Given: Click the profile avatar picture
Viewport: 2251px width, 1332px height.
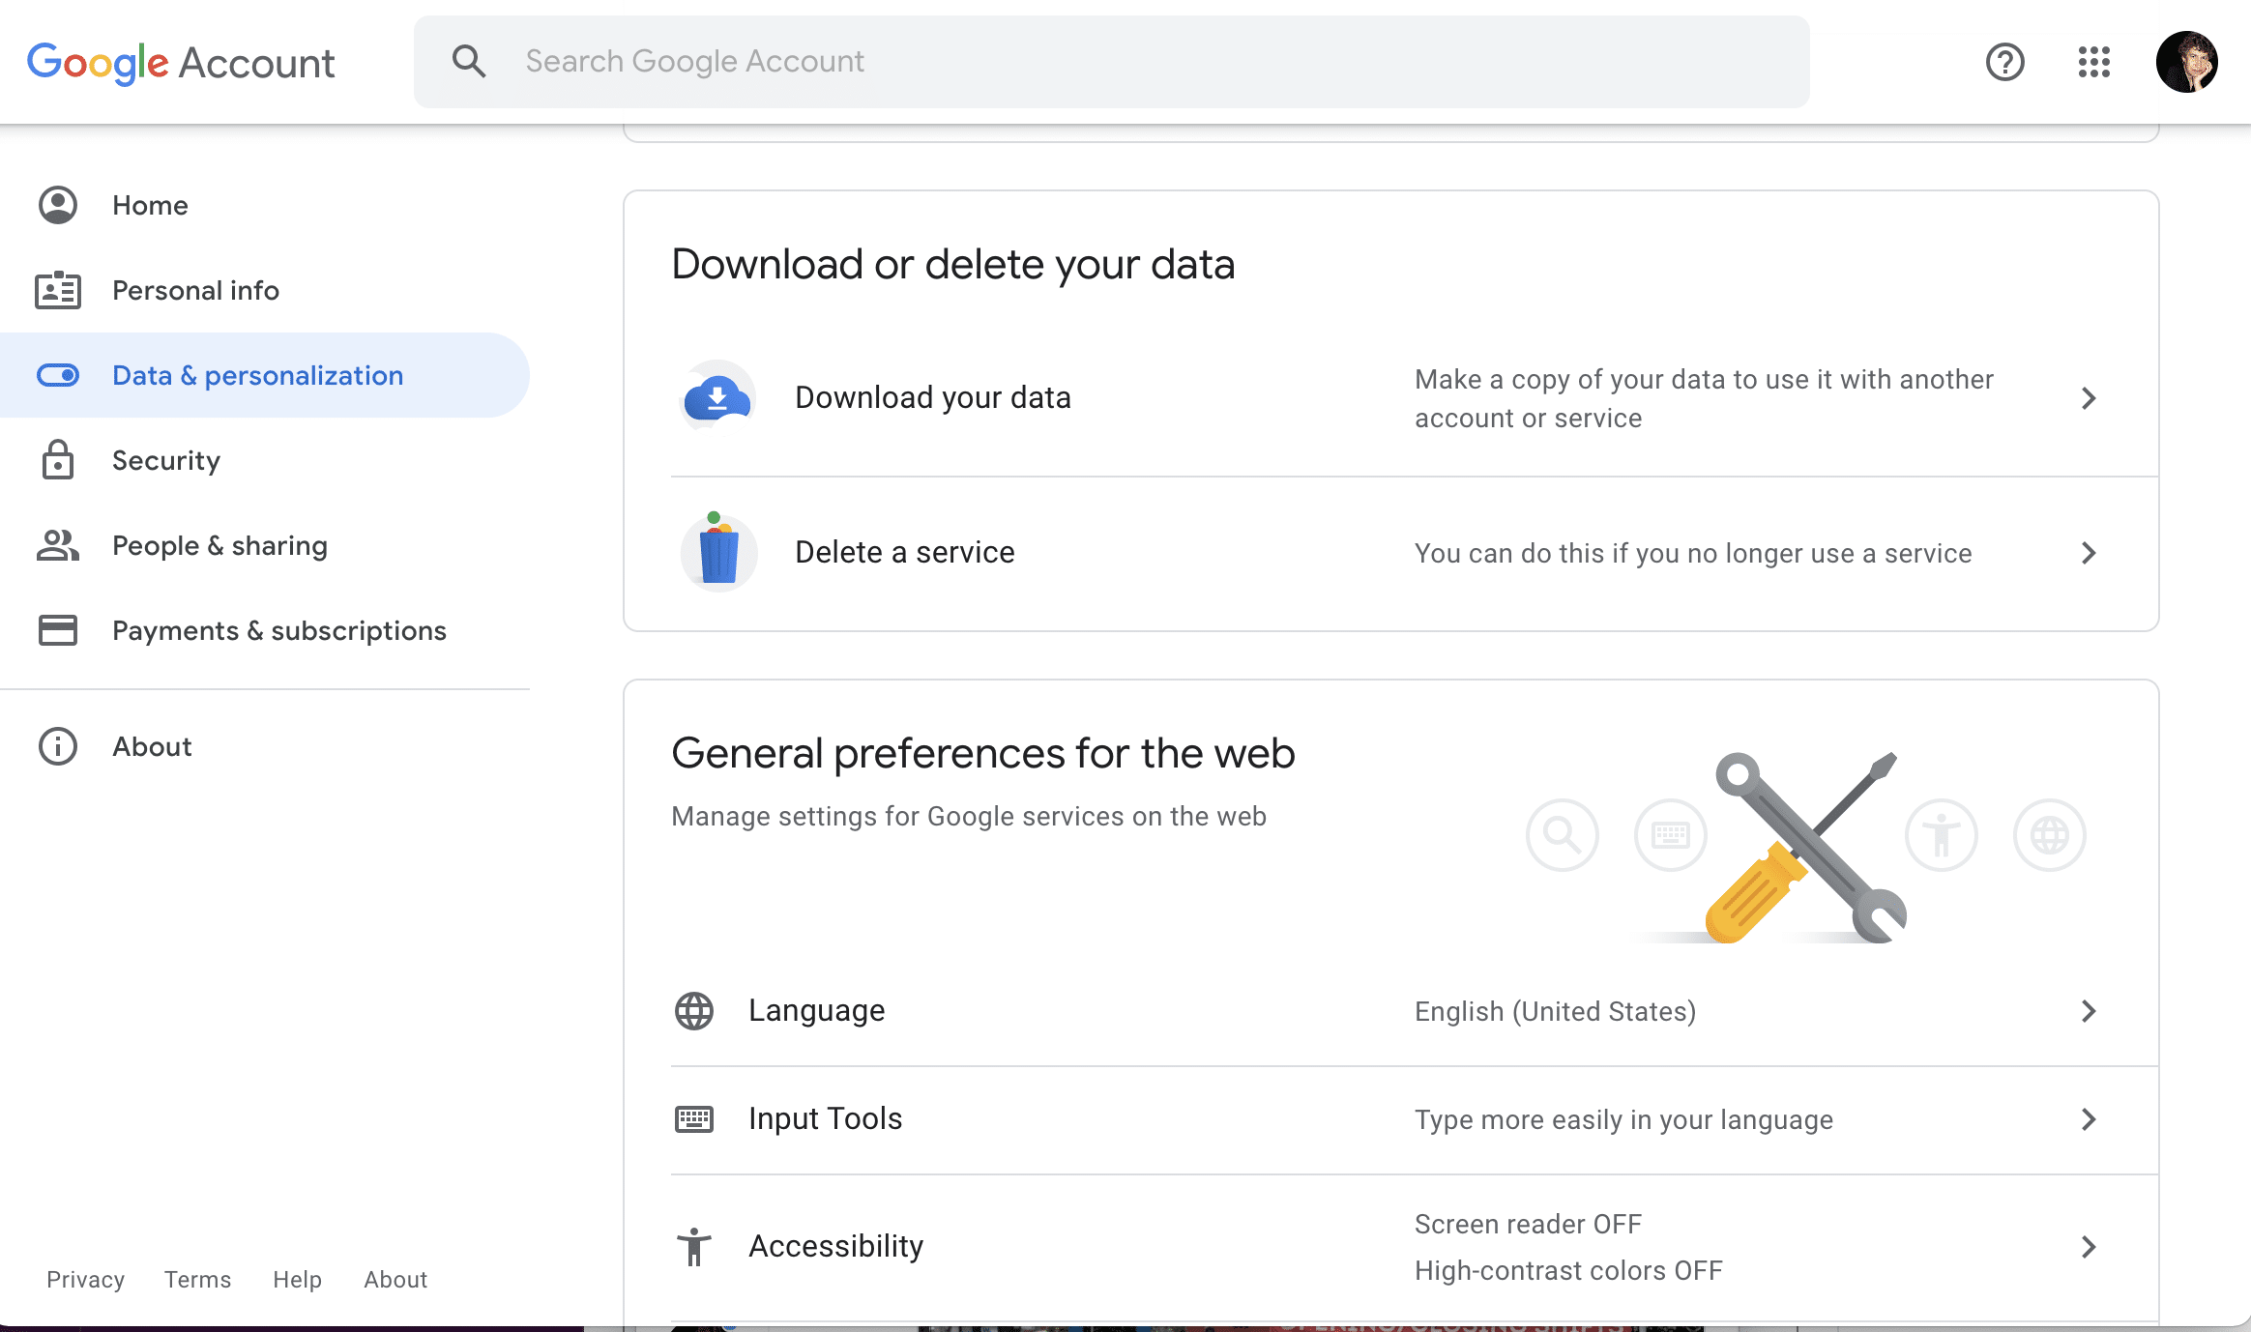Looking at the screenshot, I should point(2186,62).
